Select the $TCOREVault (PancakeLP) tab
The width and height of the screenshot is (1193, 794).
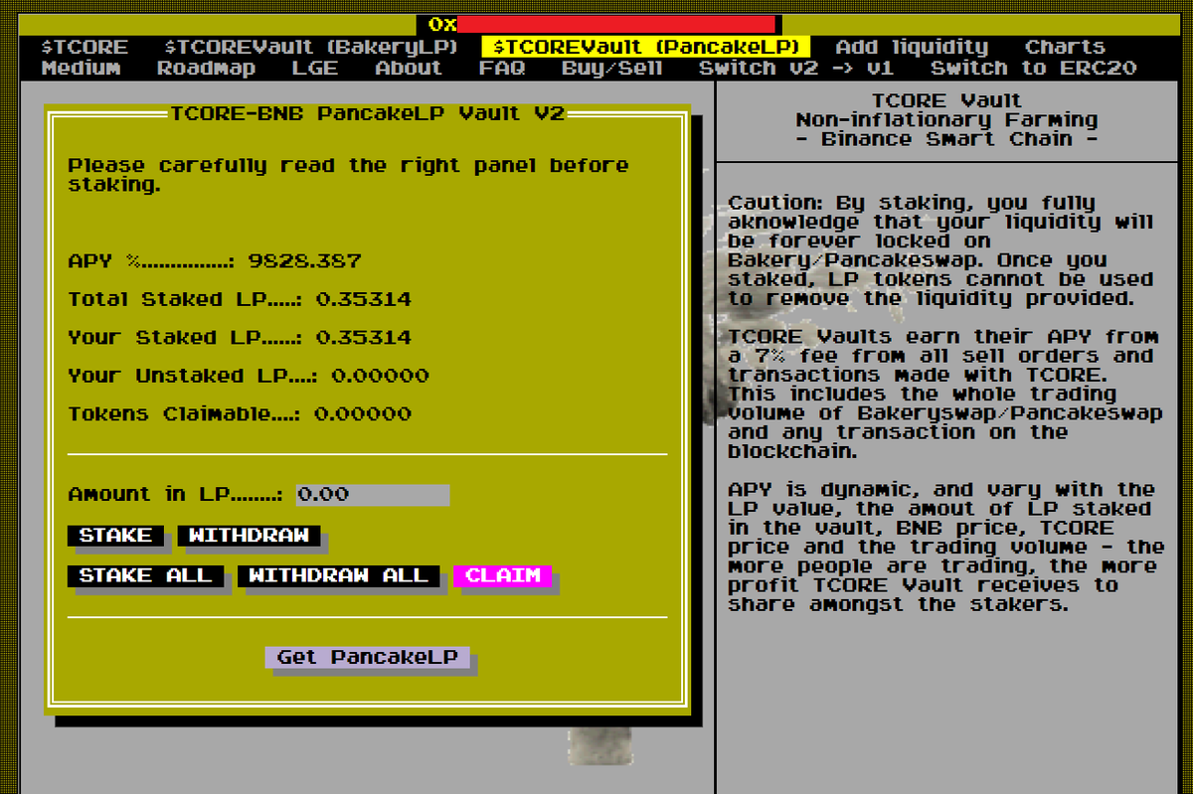click(x=646, y=47)
